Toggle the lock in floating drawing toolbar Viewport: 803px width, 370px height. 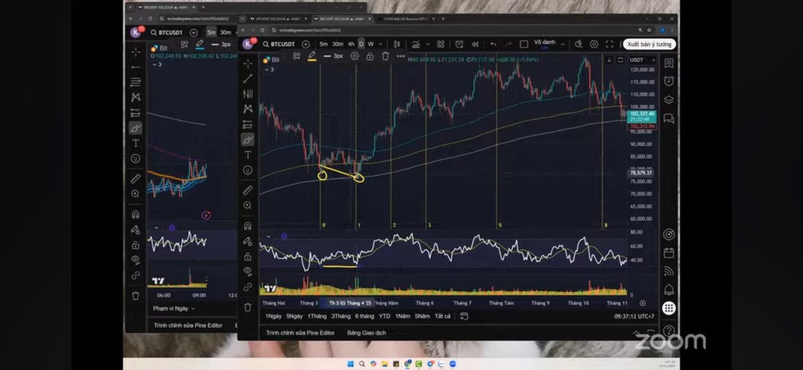[369, 56]
